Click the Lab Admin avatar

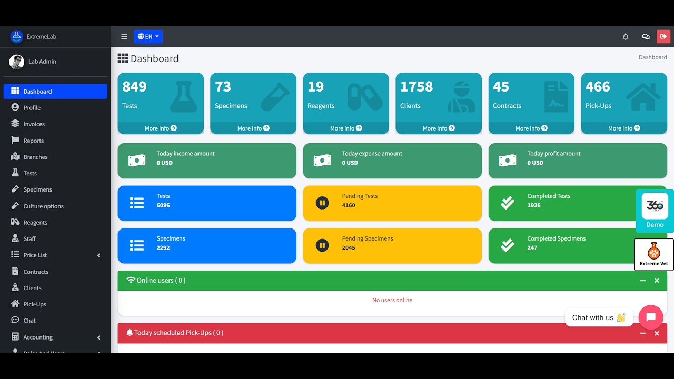(16, 62)
